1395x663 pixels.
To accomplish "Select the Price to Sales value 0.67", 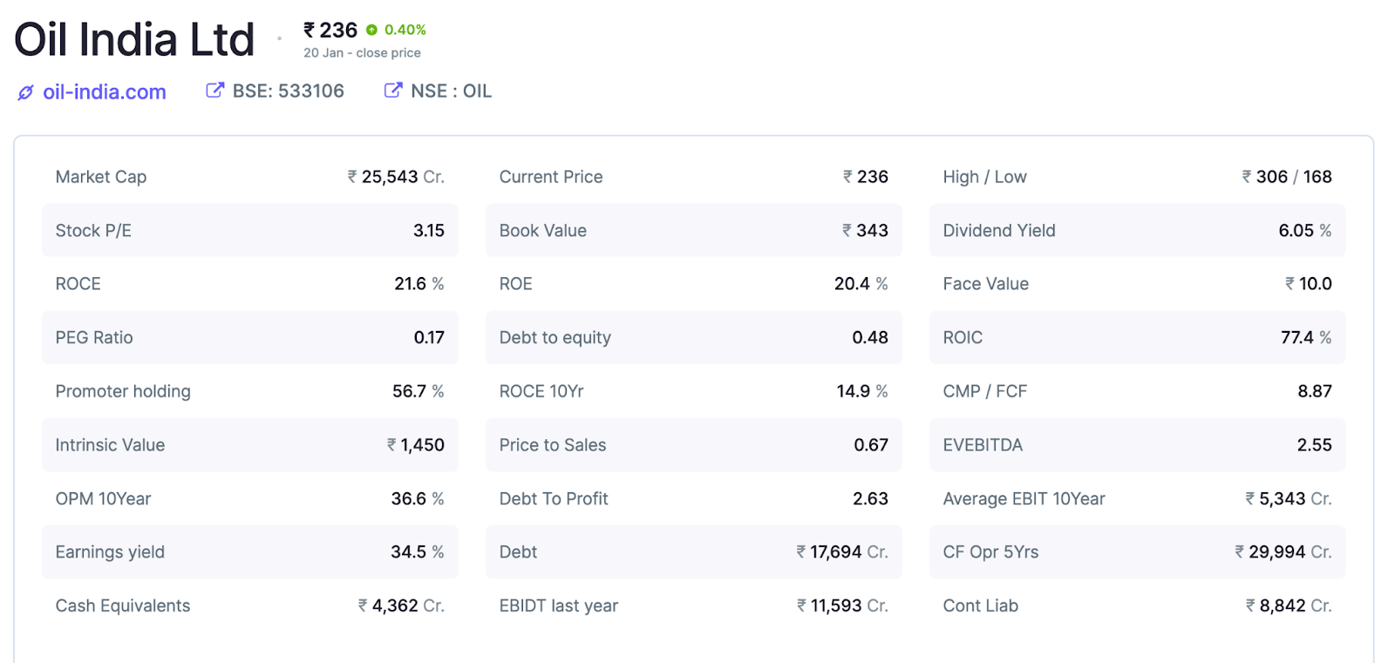I will 871,445.
